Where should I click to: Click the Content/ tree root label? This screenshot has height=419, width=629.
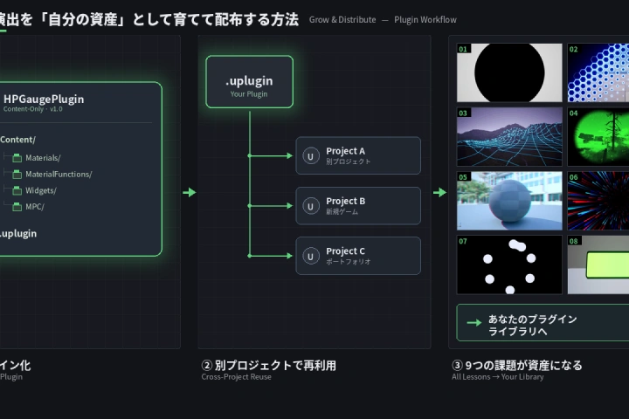(x=17, y=140)
